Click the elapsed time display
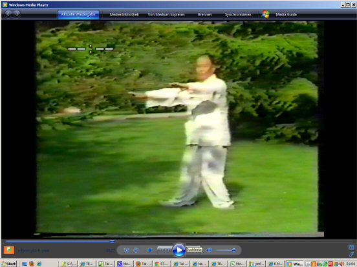The width and height of the screenshot is (357, 267). tap(111, 250)
